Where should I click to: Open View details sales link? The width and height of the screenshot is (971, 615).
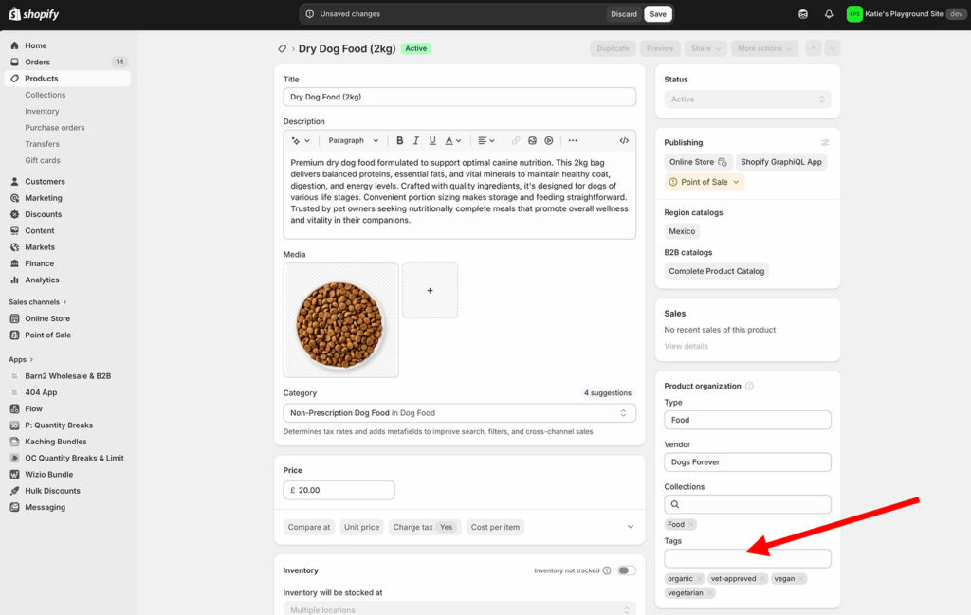point(687,346)
